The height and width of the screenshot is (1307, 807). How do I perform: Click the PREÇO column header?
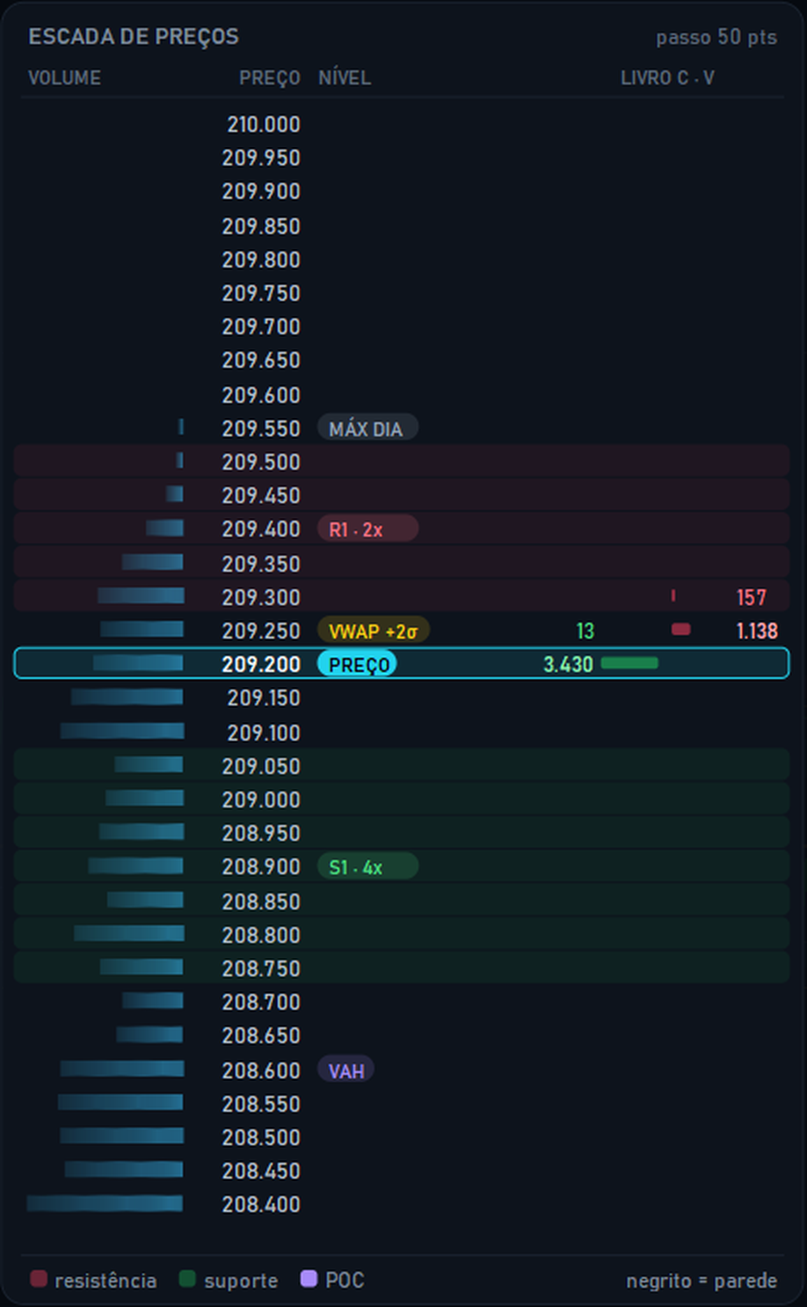pos(270,78)
